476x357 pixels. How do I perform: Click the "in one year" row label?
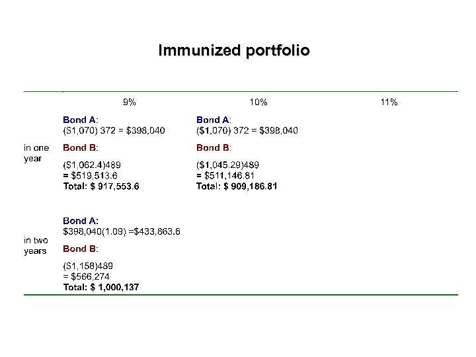36,153
